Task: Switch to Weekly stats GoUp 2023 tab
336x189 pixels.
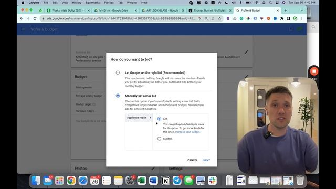Action: coord(68,10)
